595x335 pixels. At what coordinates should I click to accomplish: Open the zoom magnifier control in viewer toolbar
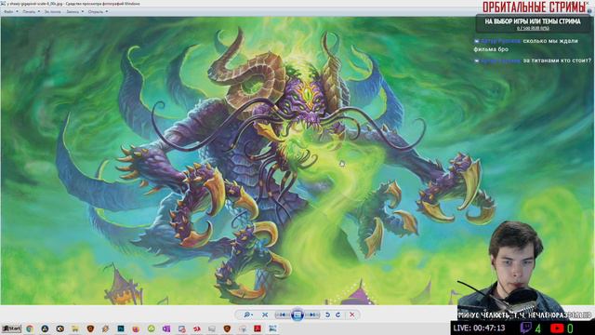[x=248, y=315]
